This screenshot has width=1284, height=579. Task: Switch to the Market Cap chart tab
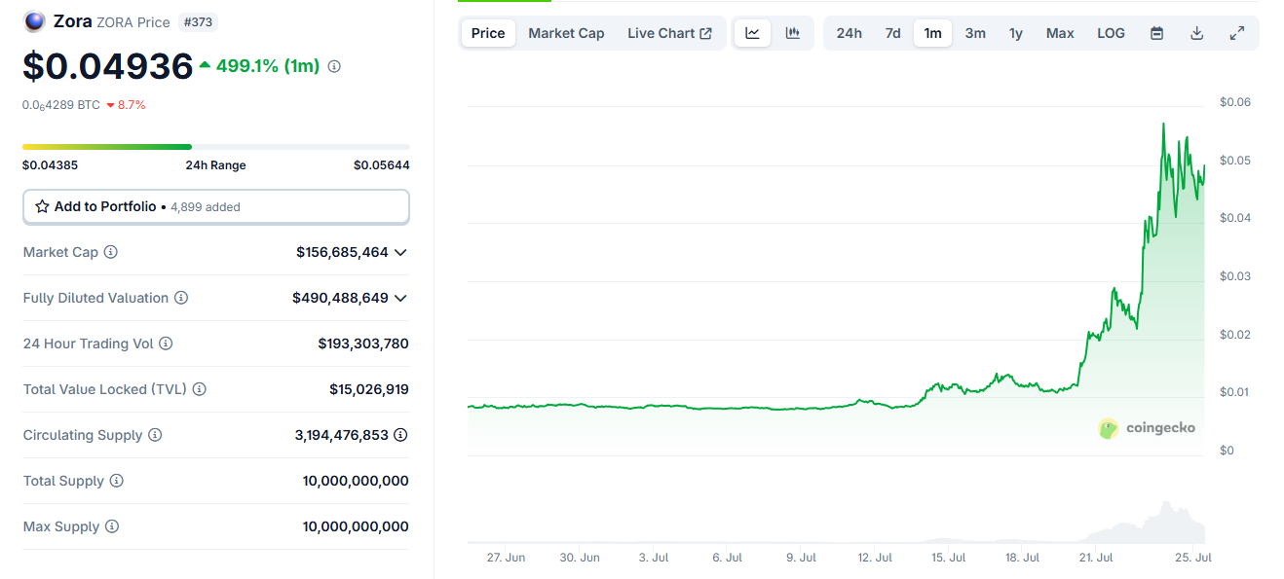(566, 33)
